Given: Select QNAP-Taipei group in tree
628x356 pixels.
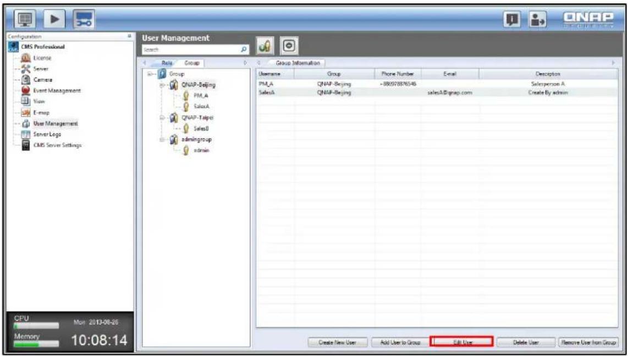Looking at the screenshot, I should coord(197,118).
